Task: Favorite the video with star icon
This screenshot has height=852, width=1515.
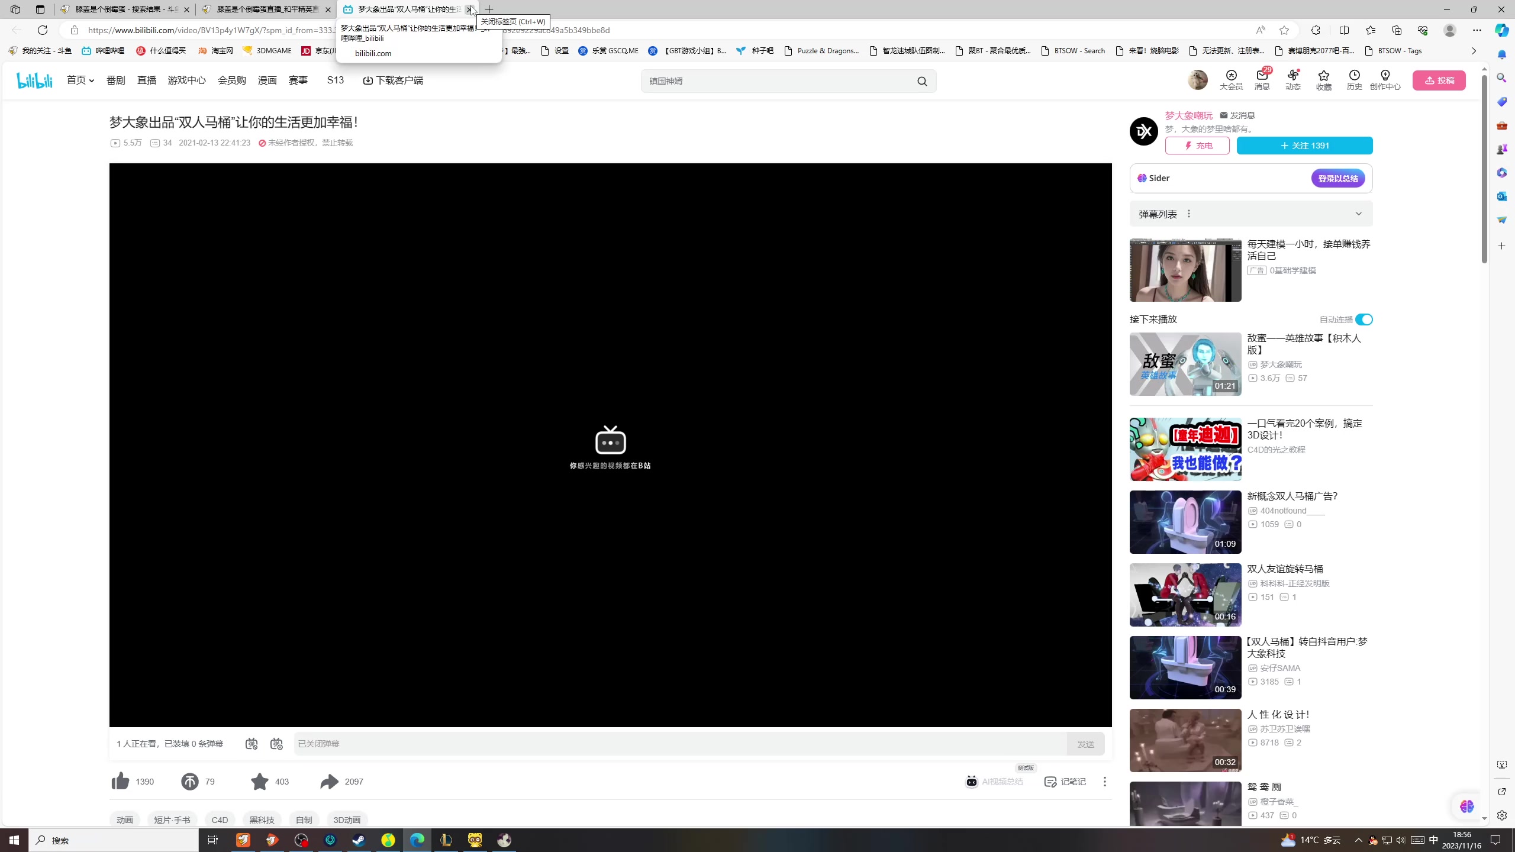Action: click(x=259, y=781)
